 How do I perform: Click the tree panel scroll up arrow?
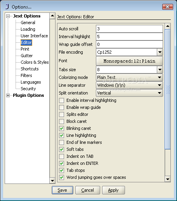[x=52, y=16]
